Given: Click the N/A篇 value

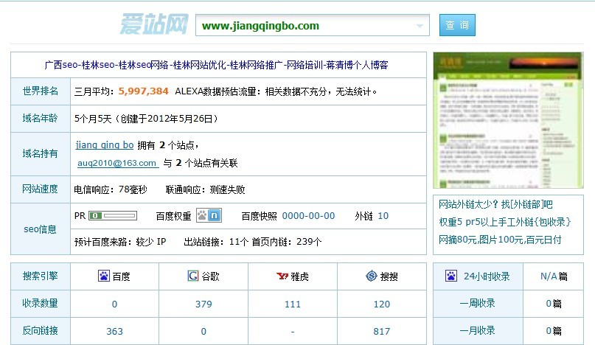Looking at the screenshot, I should point(554,276).
